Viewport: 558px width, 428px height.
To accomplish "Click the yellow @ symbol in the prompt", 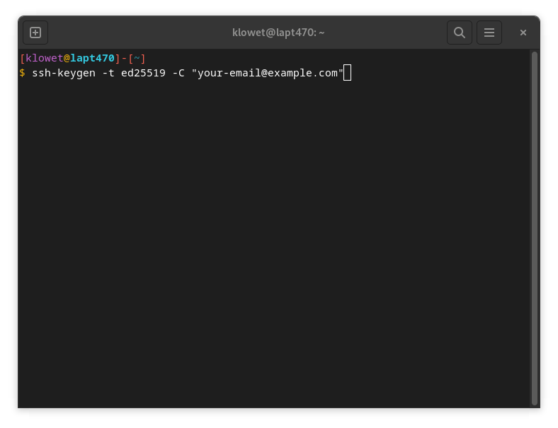I will point(67,58).
